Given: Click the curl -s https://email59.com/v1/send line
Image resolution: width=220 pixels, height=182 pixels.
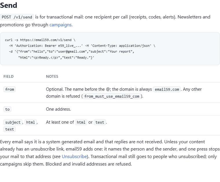Looking at the screenshot, I should [x=40, y=40].
